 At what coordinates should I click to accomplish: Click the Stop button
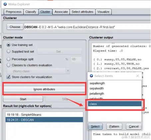point(65,99)
